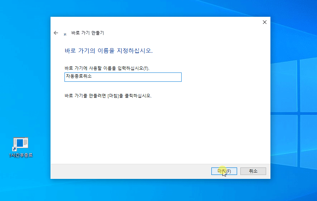Click the label 바로 가기에 사용할 이름을 입력하십시오(T)
317x201 pixels.
point(107,68)
